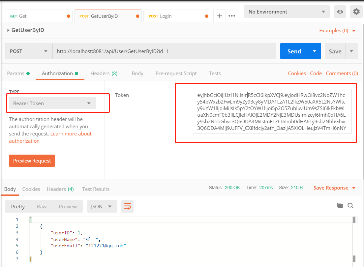The width and height of the screenshot is (364, 267).
Task: Click the 207ms response time value
Action: [x=266, y=188]
